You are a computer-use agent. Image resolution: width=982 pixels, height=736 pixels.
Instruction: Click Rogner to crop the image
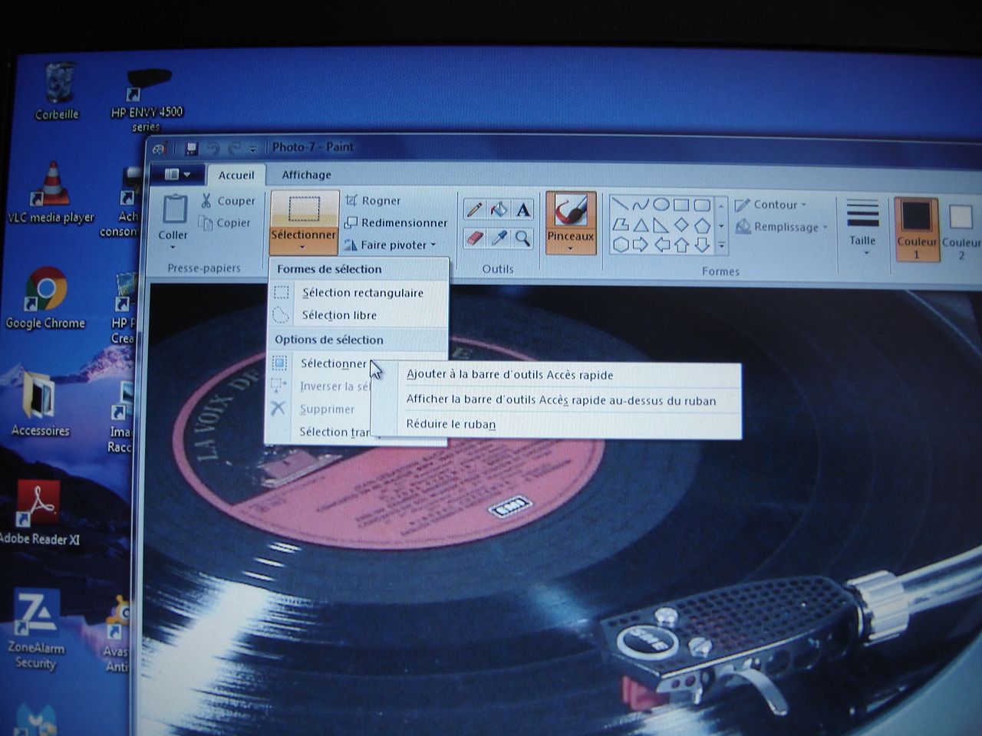pos(373,201)
